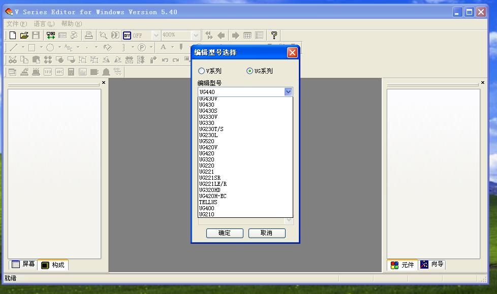Image resolution: width=497 pixels, height=294 pixels.
Task: Select the V系列 radio button
Action: tap(202, 71)
